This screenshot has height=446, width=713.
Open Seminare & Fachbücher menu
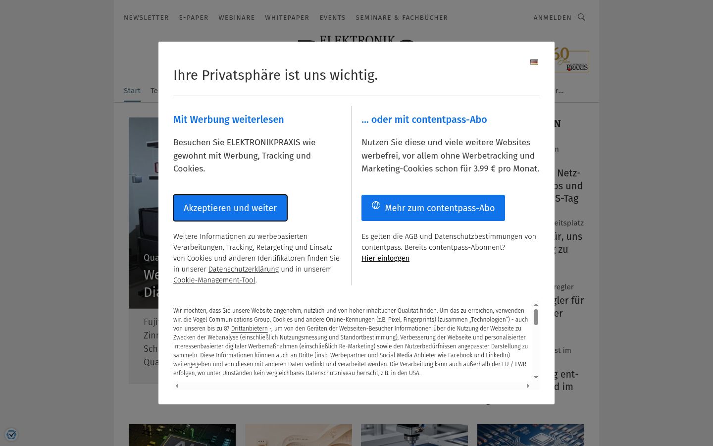(x=402, y=18)
